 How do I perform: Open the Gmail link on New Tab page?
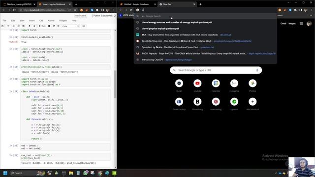click(283, 24)
